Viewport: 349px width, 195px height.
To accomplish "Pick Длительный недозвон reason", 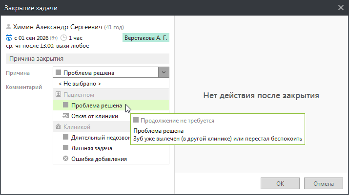I will [92, 138].
